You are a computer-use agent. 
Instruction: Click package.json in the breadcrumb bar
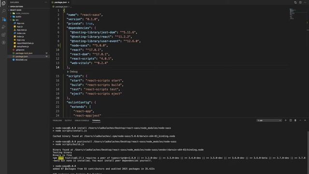(x=61, y=7)
